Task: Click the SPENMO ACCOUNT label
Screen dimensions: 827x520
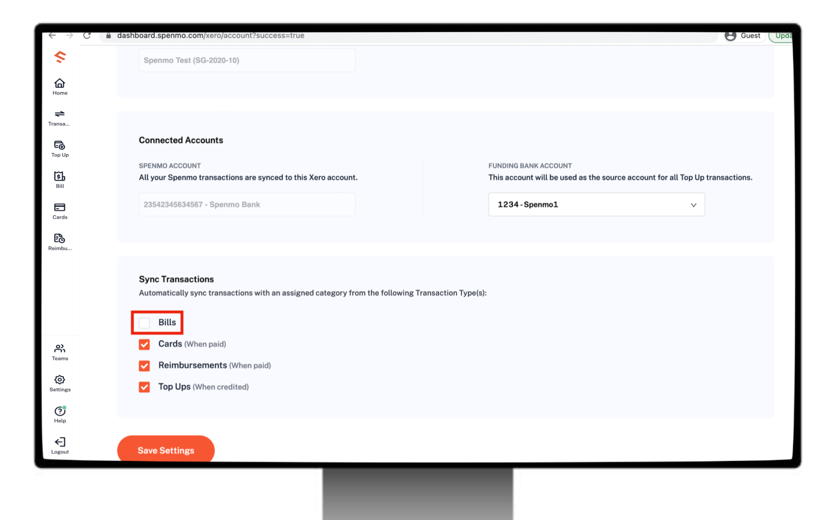Action: click(x=170, y=165)
